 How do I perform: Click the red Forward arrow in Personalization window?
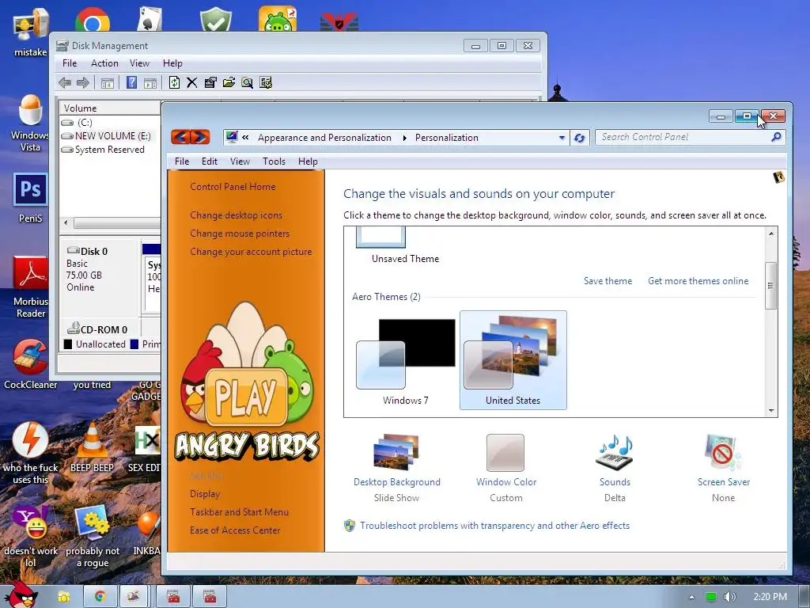coord(200,137)
